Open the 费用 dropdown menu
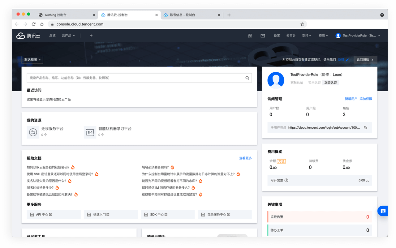This screenshot has width=396, height=248. click(x=323, y=35)
